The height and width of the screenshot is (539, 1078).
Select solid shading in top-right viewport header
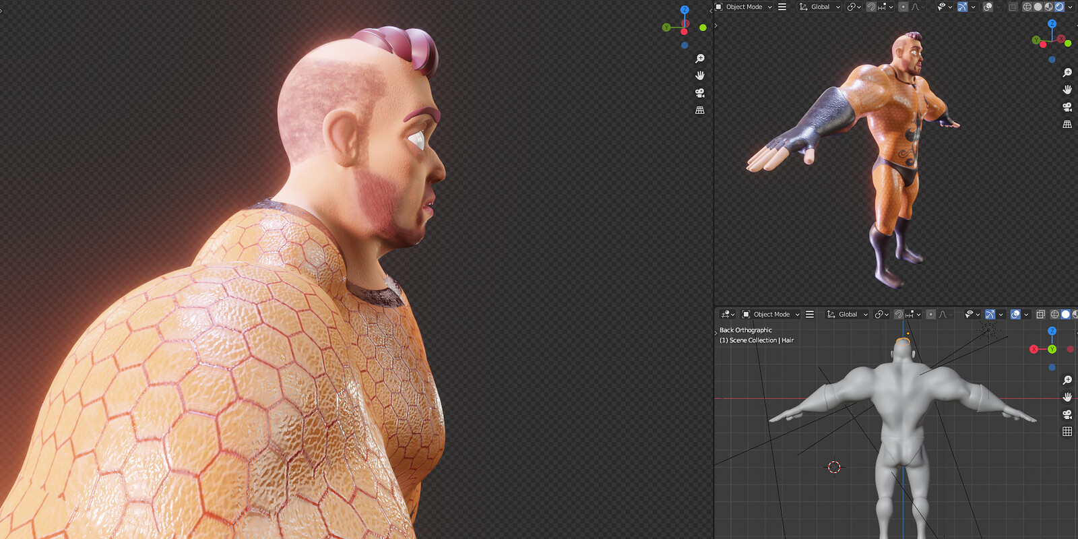coord(1038,7)
